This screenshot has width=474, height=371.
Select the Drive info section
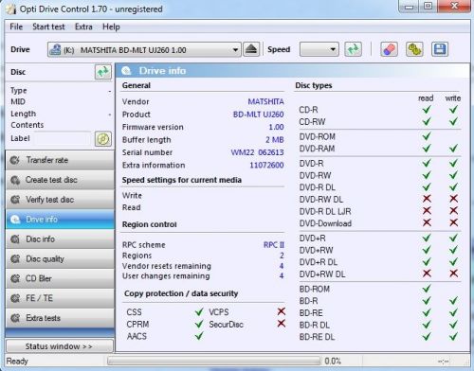point(60,220)
